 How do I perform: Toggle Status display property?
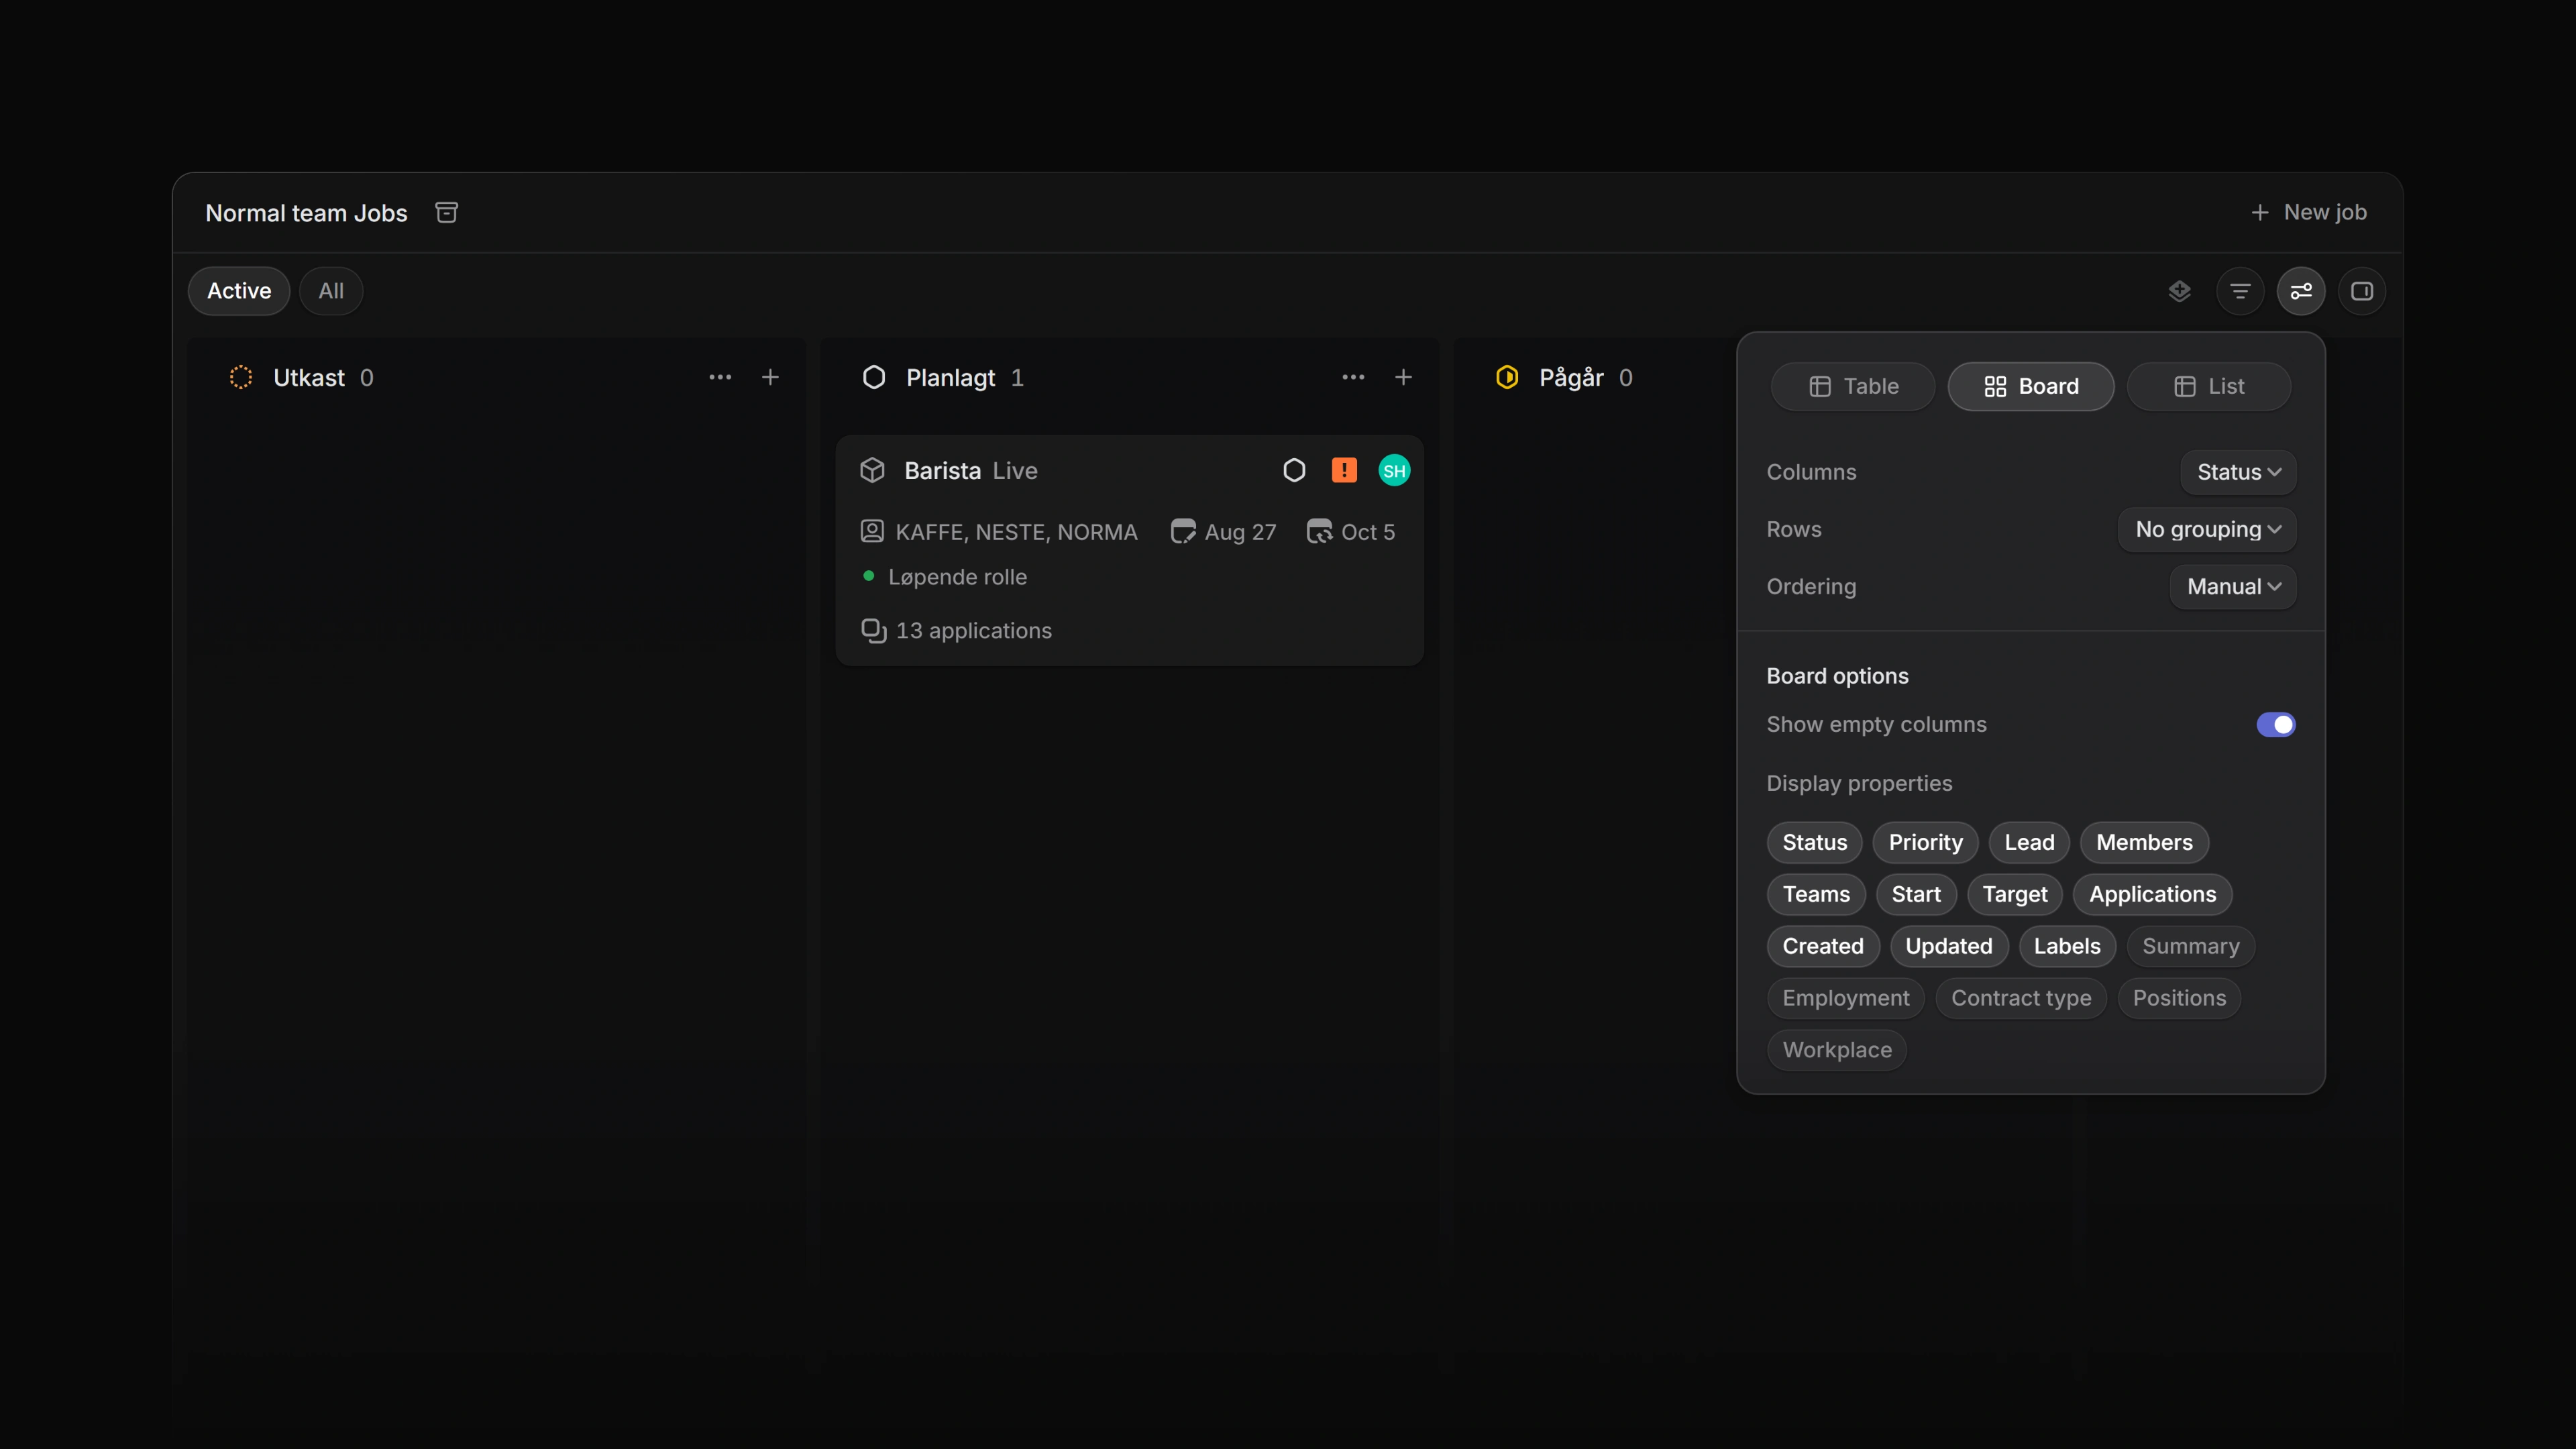pyautogui.click(x=1814, y=842)
